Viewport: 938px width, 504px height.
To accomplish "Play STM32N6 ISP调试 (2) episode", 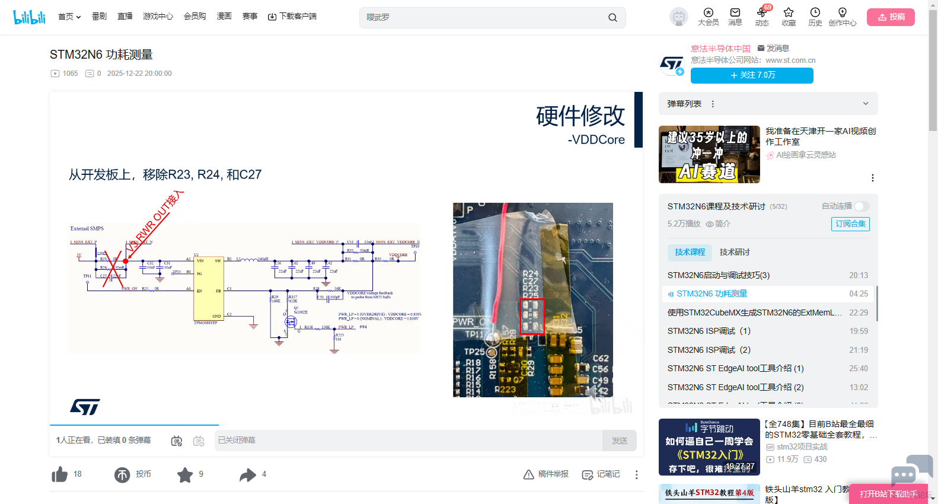I will [768, 350].
